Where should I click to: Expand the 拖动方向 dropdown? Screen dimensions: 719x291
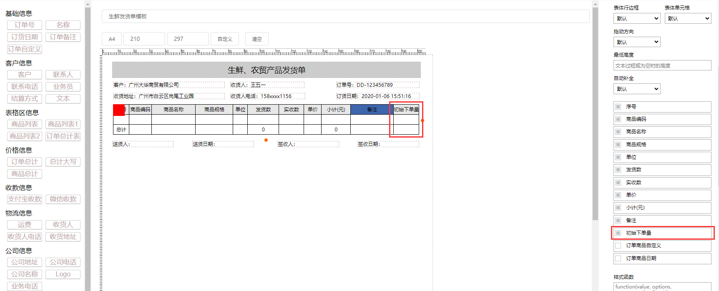coord(636,42)
